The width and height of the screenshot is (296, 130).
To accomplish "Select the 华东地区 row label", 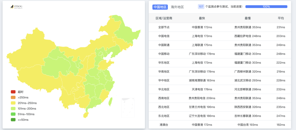I will (x=164, y=63).
